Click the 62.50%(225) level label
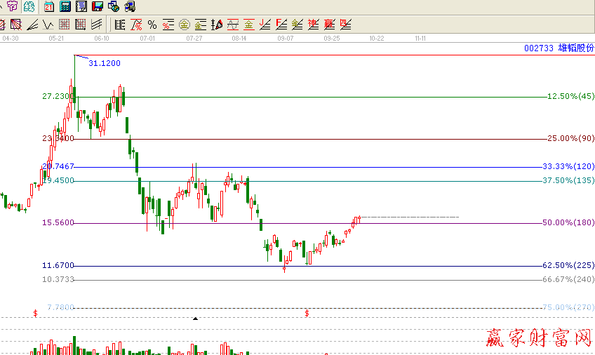Image resolution: width=595 pixels, height=355 pixels. point(568,265)
